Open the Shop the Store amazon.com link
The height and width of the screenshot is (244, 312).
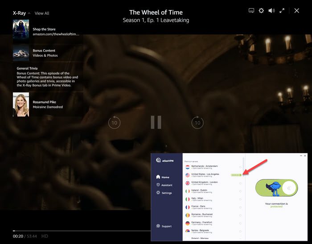point(56,32)
